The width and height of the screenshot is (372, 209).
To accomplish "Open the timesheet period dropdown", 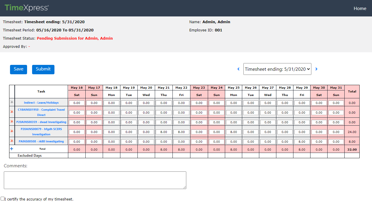I will pyautogui.click(x=277, y=69).
